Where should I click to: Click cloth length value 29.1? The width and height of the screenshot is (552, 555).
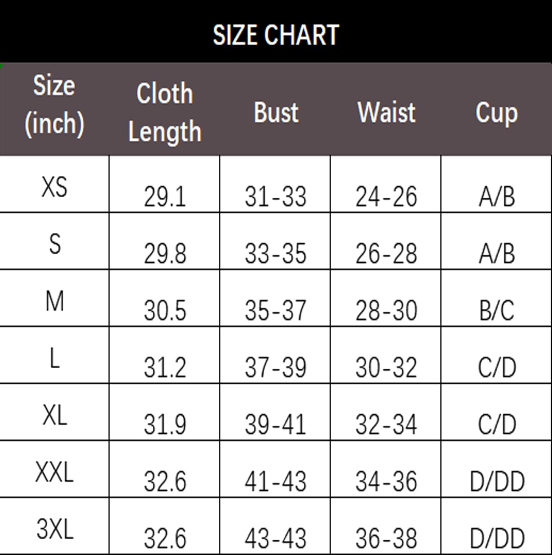tap(165, 197)
